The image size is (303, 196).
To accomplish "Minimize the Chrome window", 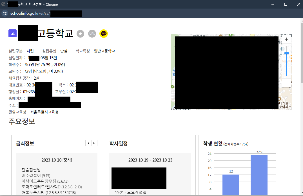I will [273, 4].
